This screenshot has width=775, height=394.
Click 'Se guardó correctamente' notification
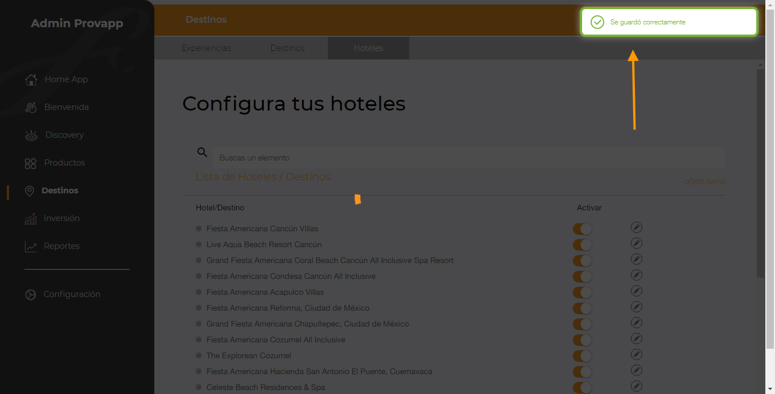pyautogui.click(x=669, y=22)
